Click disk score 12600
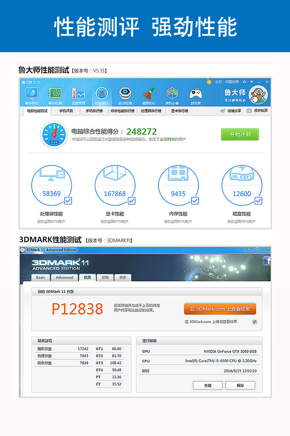This screenshot has height=436, width=290. [x=242, y=194]
